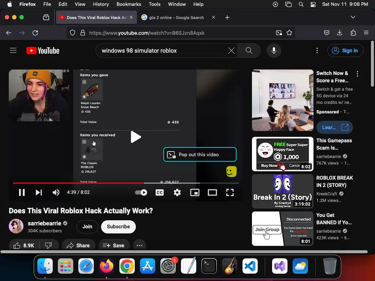The height and width of the screenshot is (281, 375).
Task: Enable theater mode
Action: click(212, 192)
